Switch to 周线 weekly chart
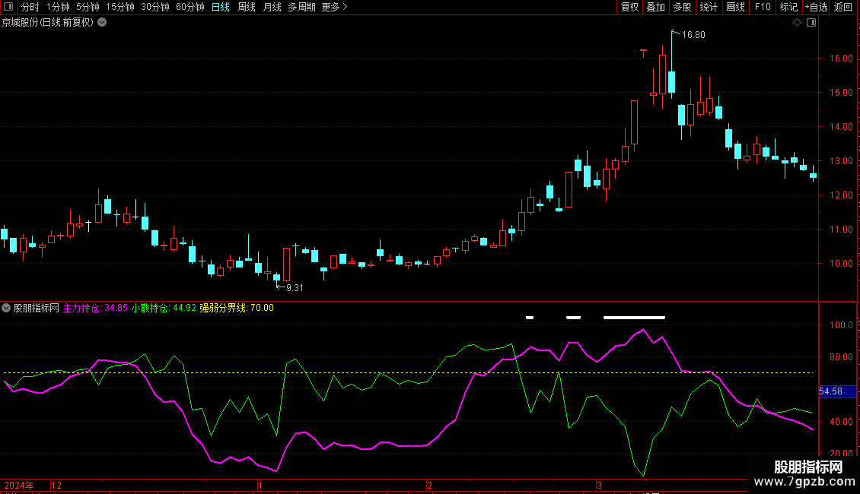This screenshot has height=494, width=860. [x=247, y=7]
